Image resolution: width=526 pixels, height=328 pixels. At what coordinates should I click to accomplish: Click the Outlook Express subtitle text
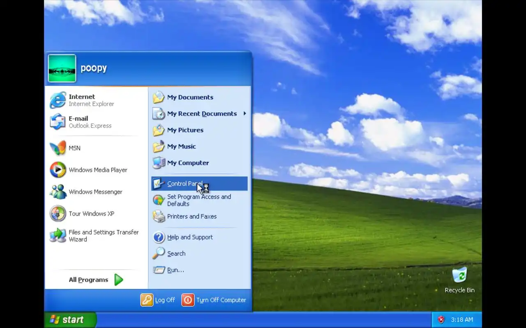90,126
